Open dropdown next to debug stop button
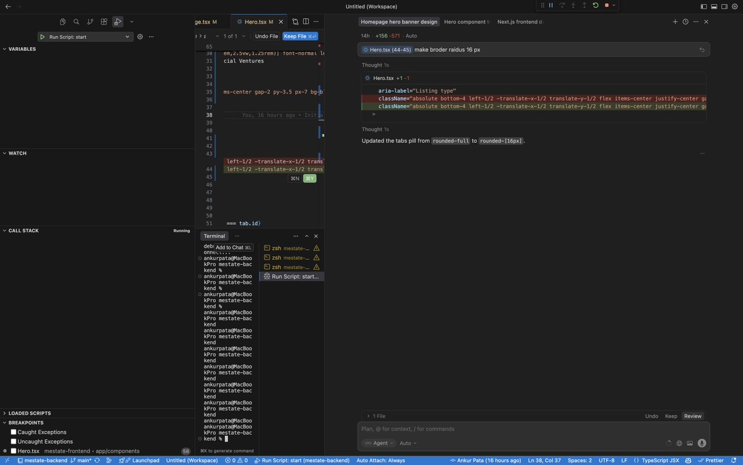The image size is (743, 465). (x=613, y=5)
